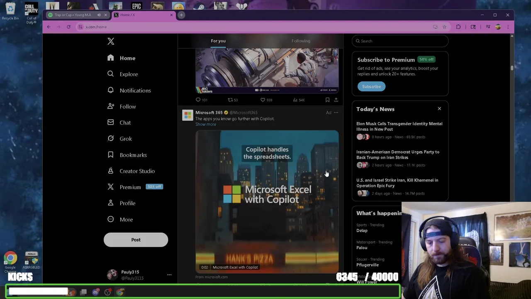This screenshot has width=531, height=299.
Task: Open the Home sidebar item
Action: [121, 58]
